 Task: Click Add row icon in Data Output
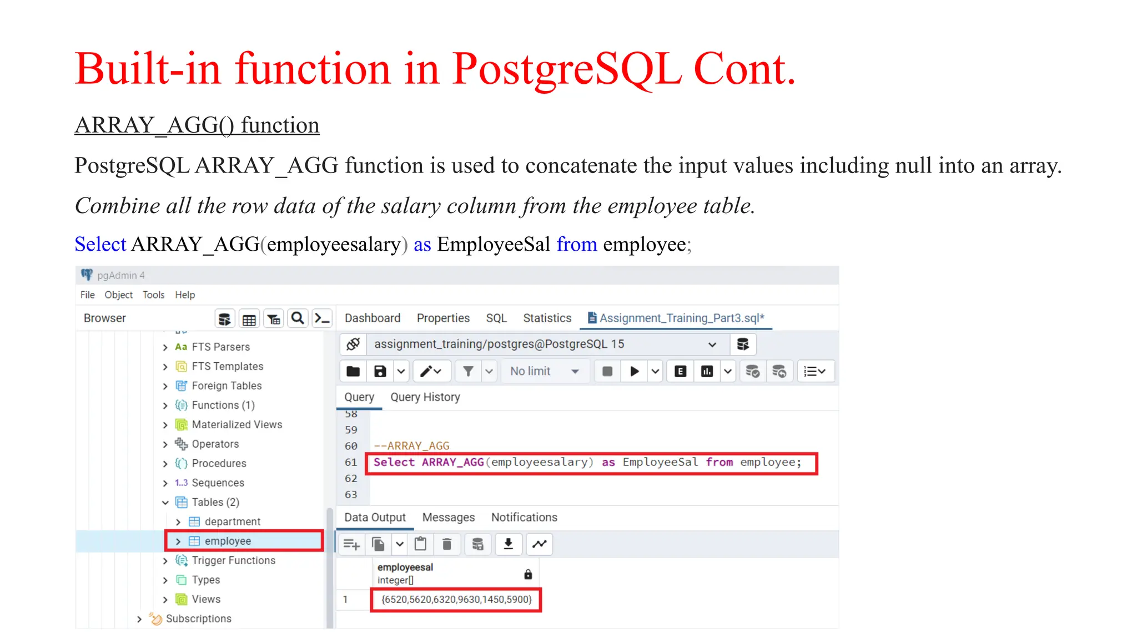click(351, 544)
